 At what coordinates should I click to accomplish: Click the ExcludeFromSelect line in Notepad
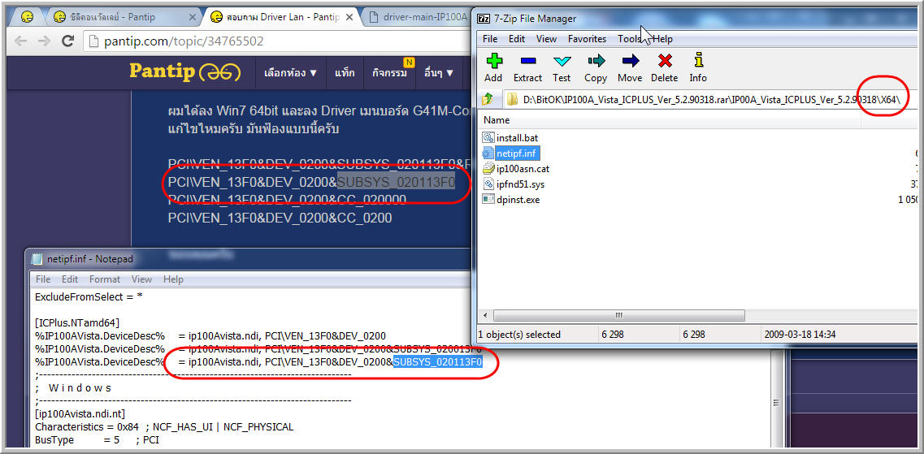[89, 296]
